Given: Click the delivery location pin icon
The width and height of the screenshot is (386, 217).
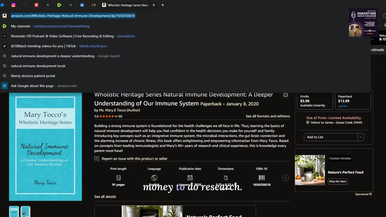Looking at the screenshot, I should pyautogui.click(x=308, y=123).
